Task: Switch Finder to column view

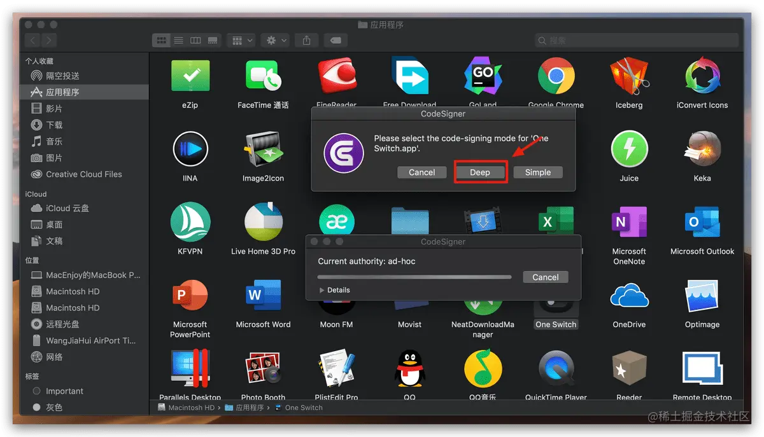Action: tap(195, 40)
